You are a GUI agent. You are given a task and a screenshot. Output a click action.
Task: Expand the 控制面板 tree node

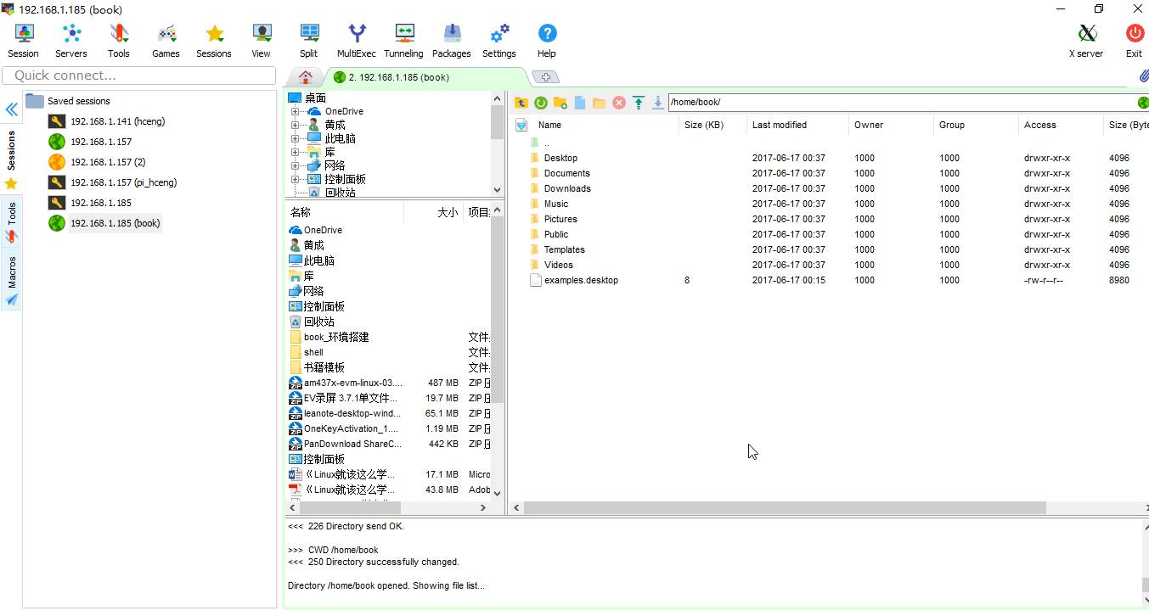295,179
